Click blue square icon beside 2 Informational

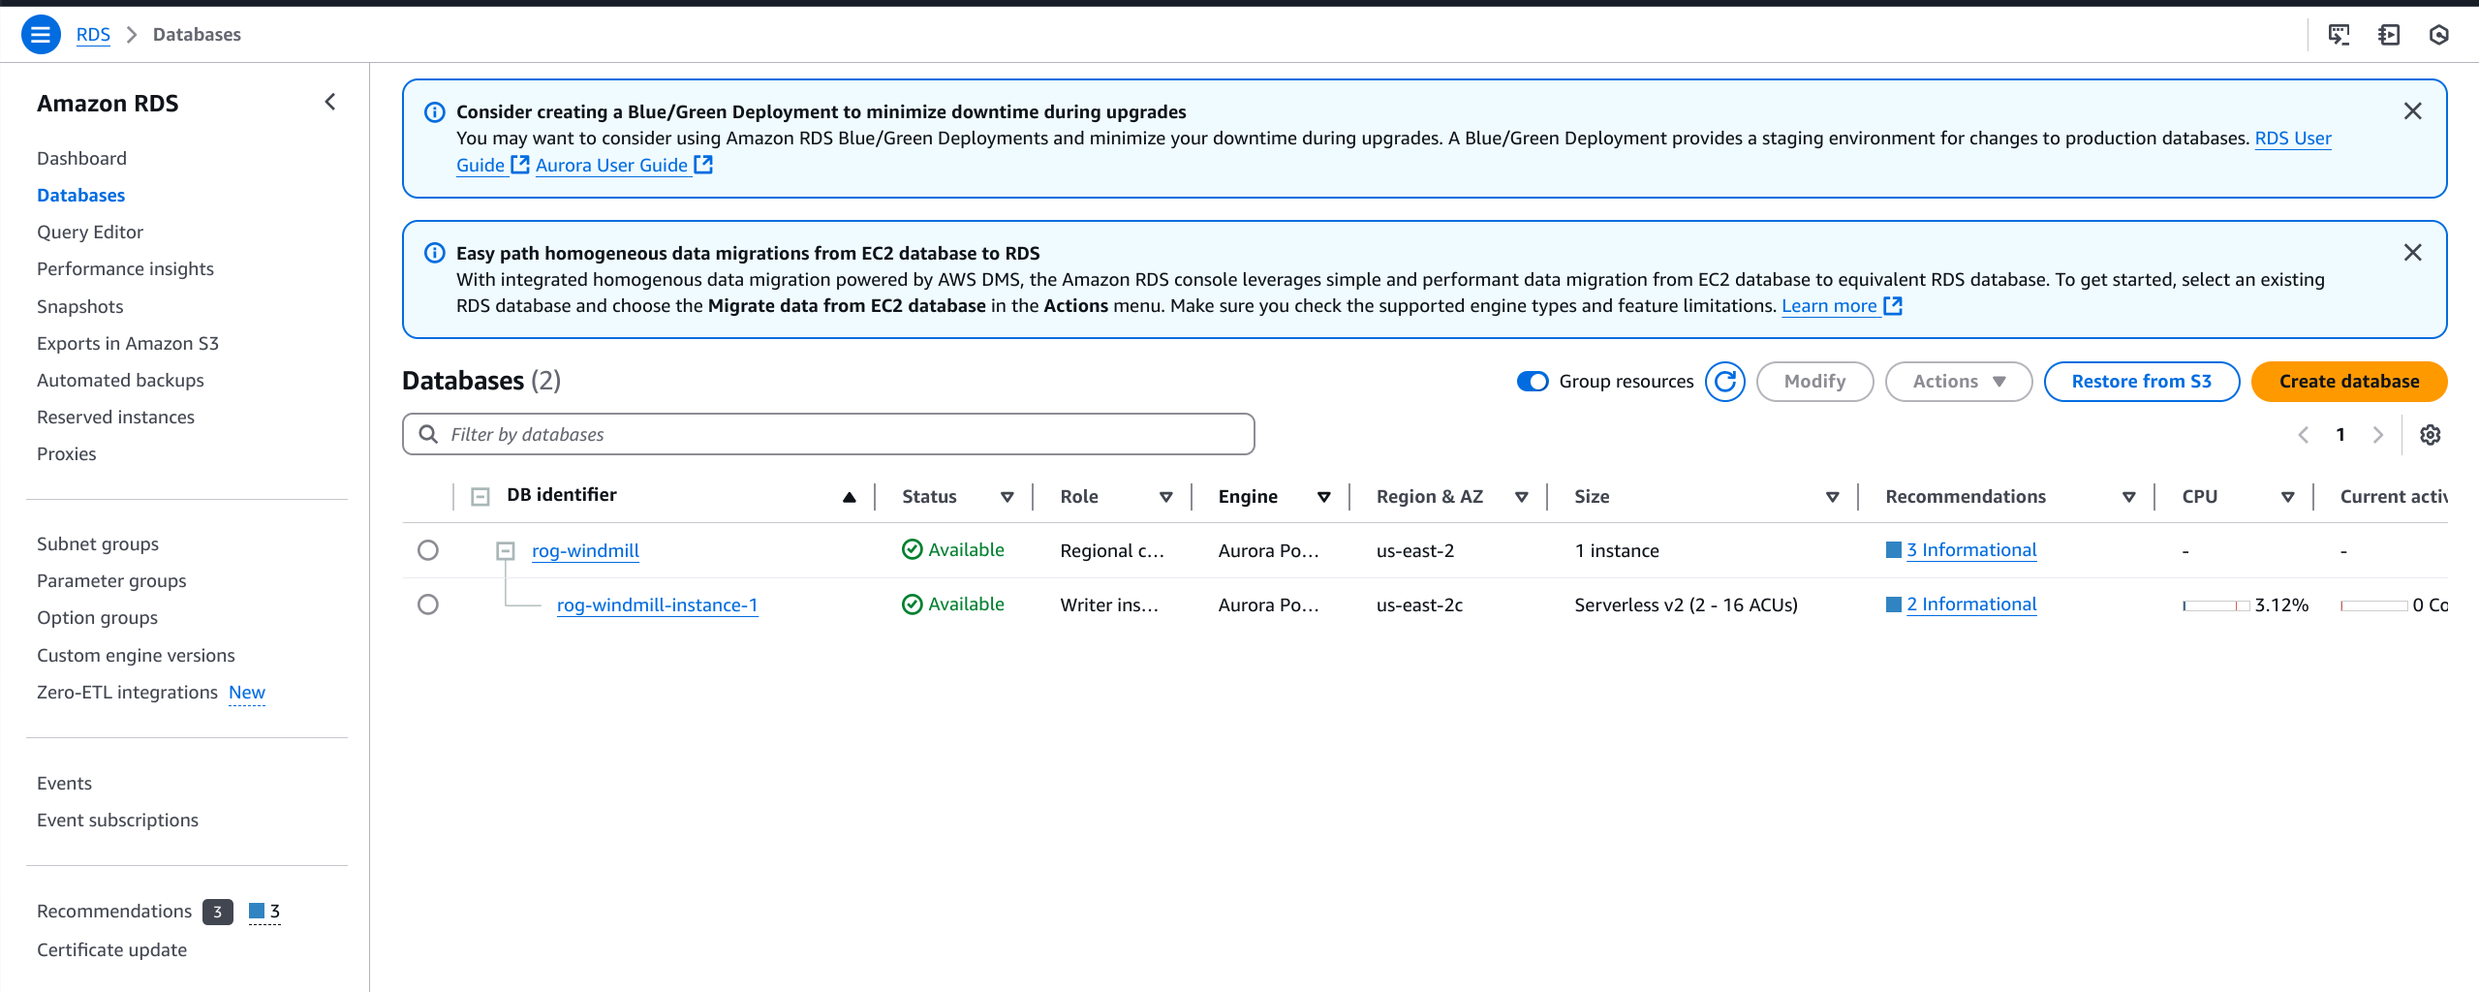(1894, 604)
